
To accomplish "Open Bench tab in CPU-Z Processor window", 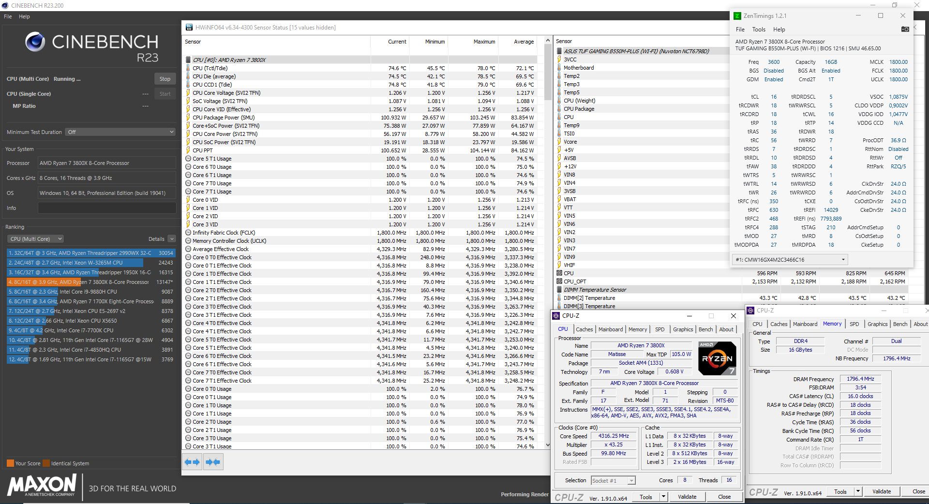I will (x=705, y=329).
